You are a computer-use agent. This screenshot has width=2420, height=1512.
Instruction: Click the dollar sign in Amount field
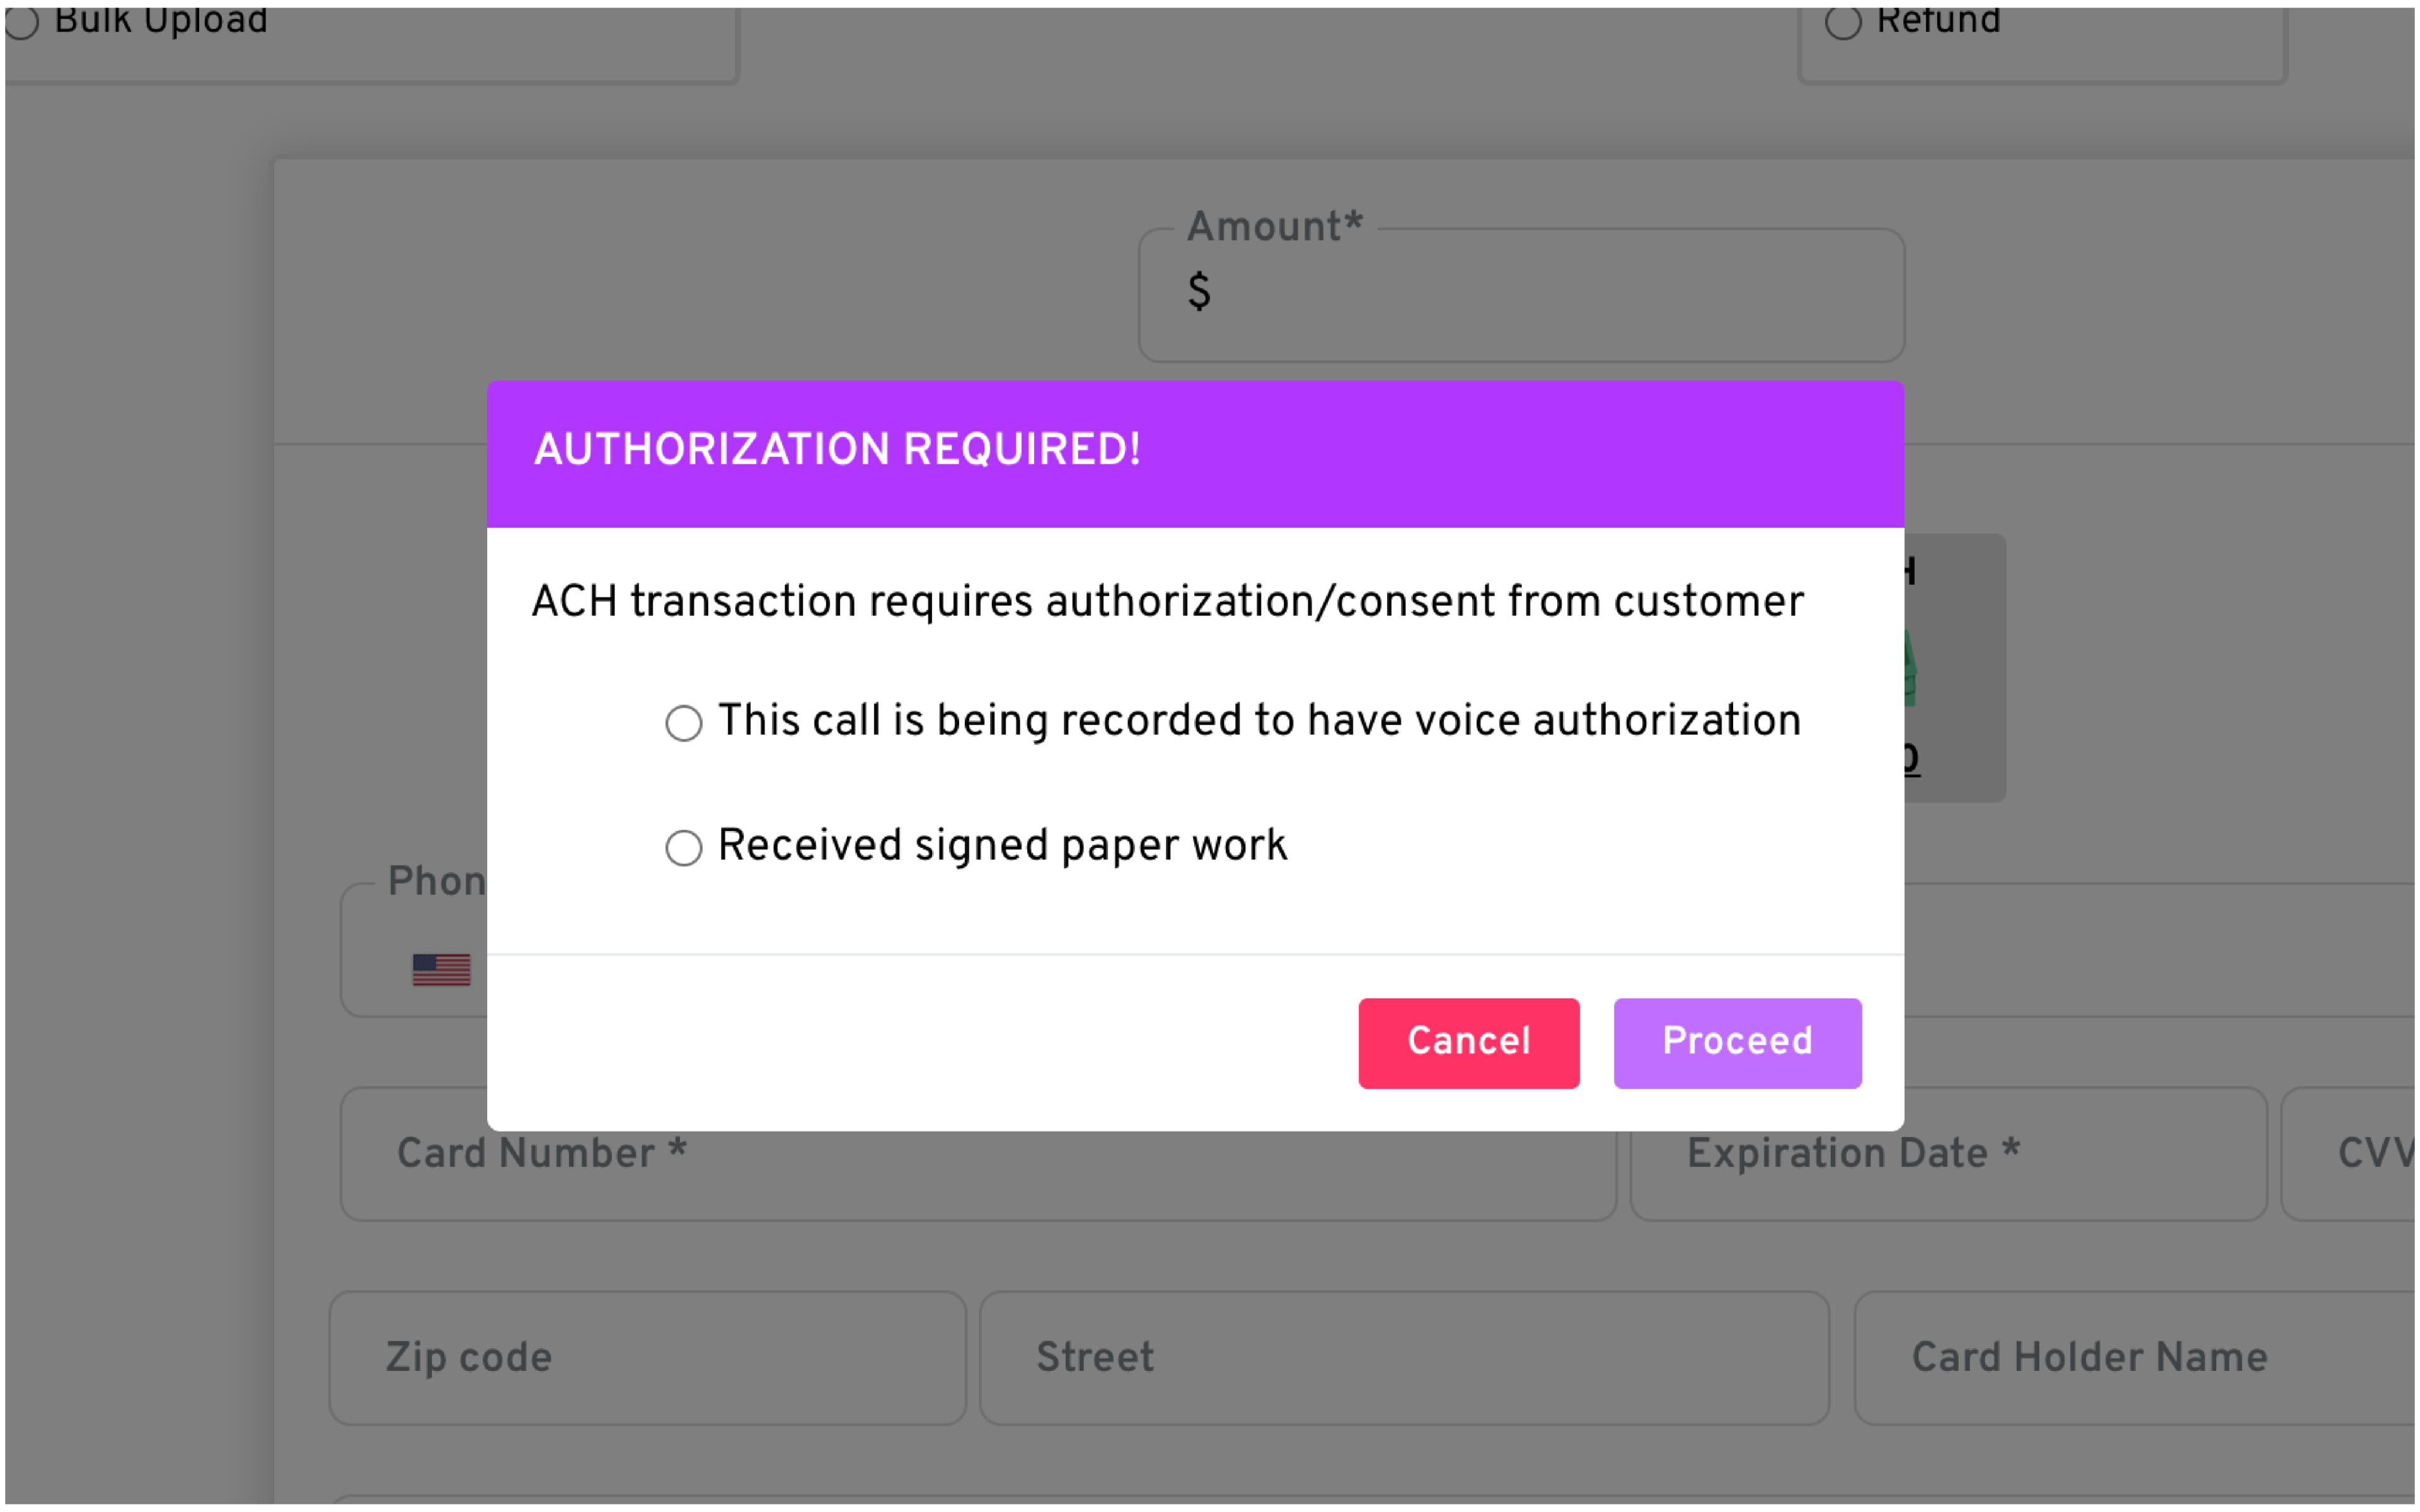coord(1199,292)
